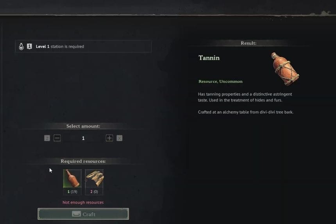Image resolution: width=336 pixels, height=224 pixels.
Task: Click the 'Level 1 station is required' bar
Action: coord(83,46)
